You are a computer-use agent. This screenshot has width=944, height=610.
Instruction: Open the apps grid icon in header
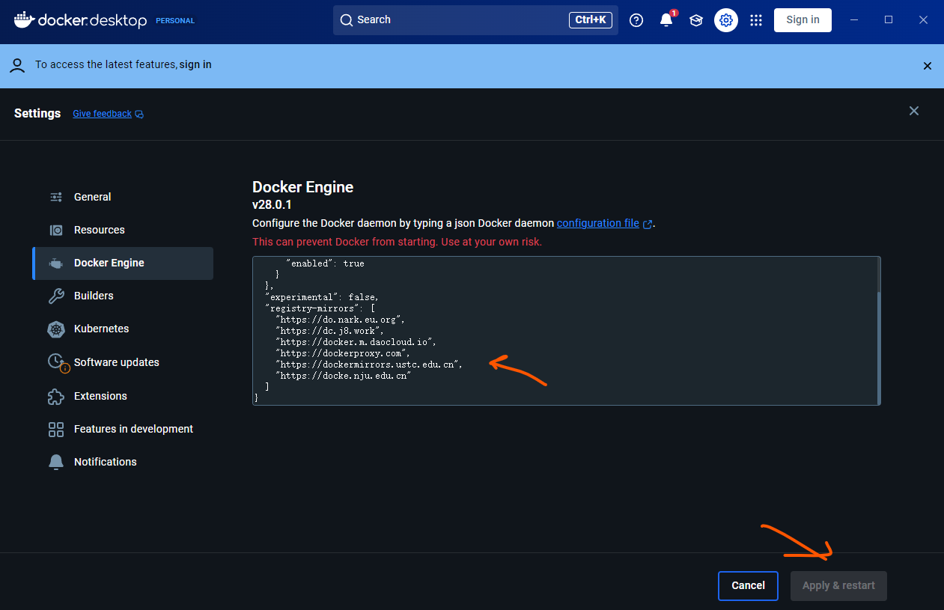[x=756, y=20]
